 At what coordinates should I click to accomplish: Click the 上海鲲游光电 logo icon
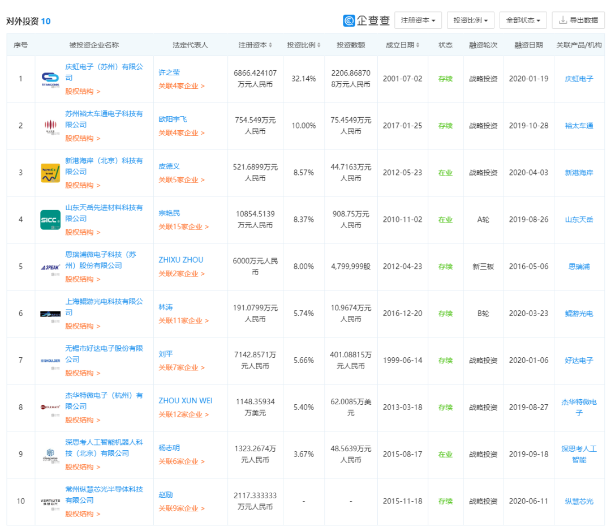pyautogui.click(x=50, y=314)
